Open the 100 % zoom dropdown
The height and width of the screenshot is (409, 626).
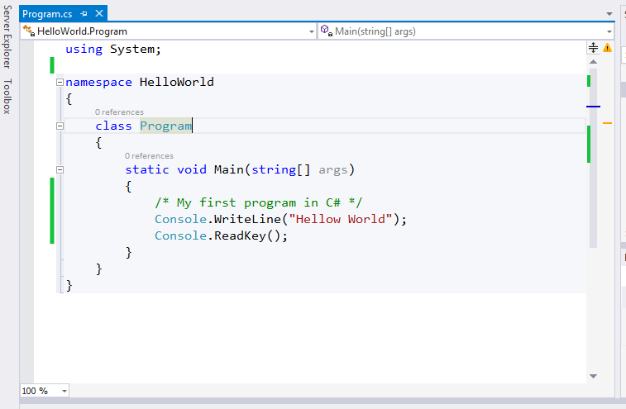[65, 391]
